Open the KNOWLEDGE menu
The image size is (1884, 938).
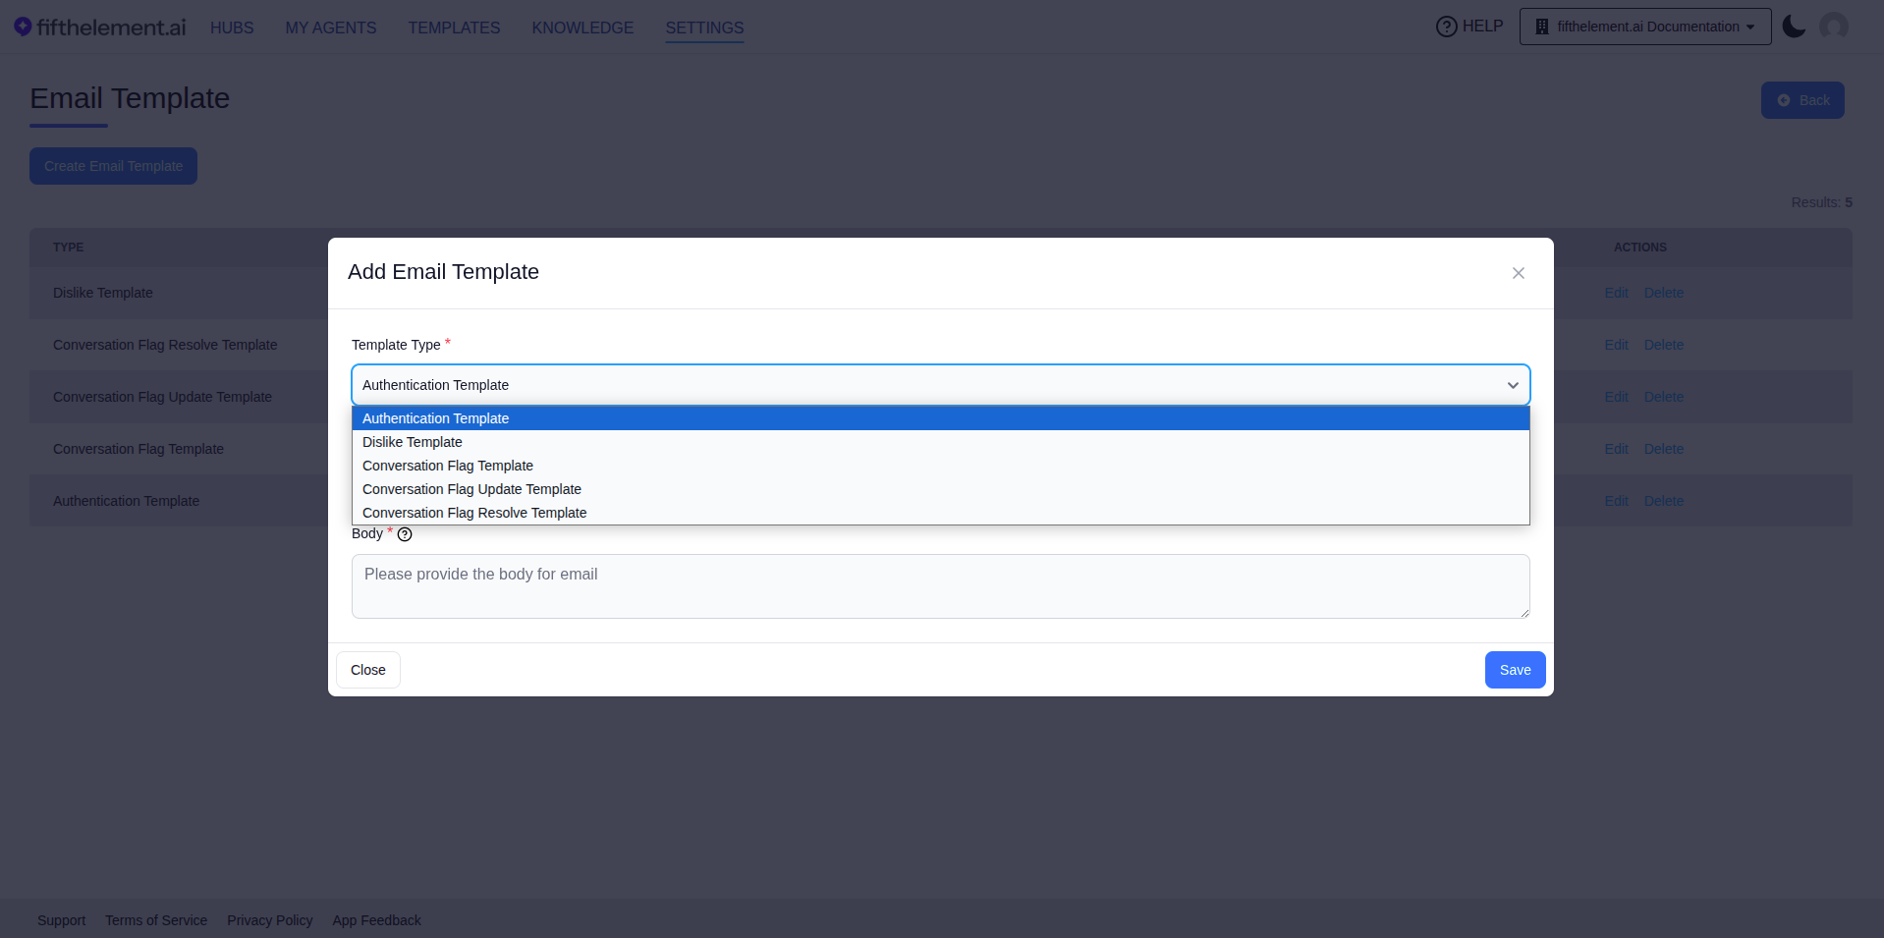(x=582, y=28)
